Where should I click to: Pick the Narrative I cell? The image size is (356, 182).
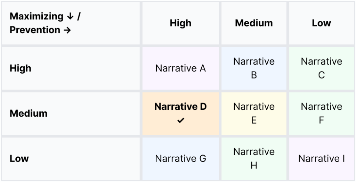[321, 159]
